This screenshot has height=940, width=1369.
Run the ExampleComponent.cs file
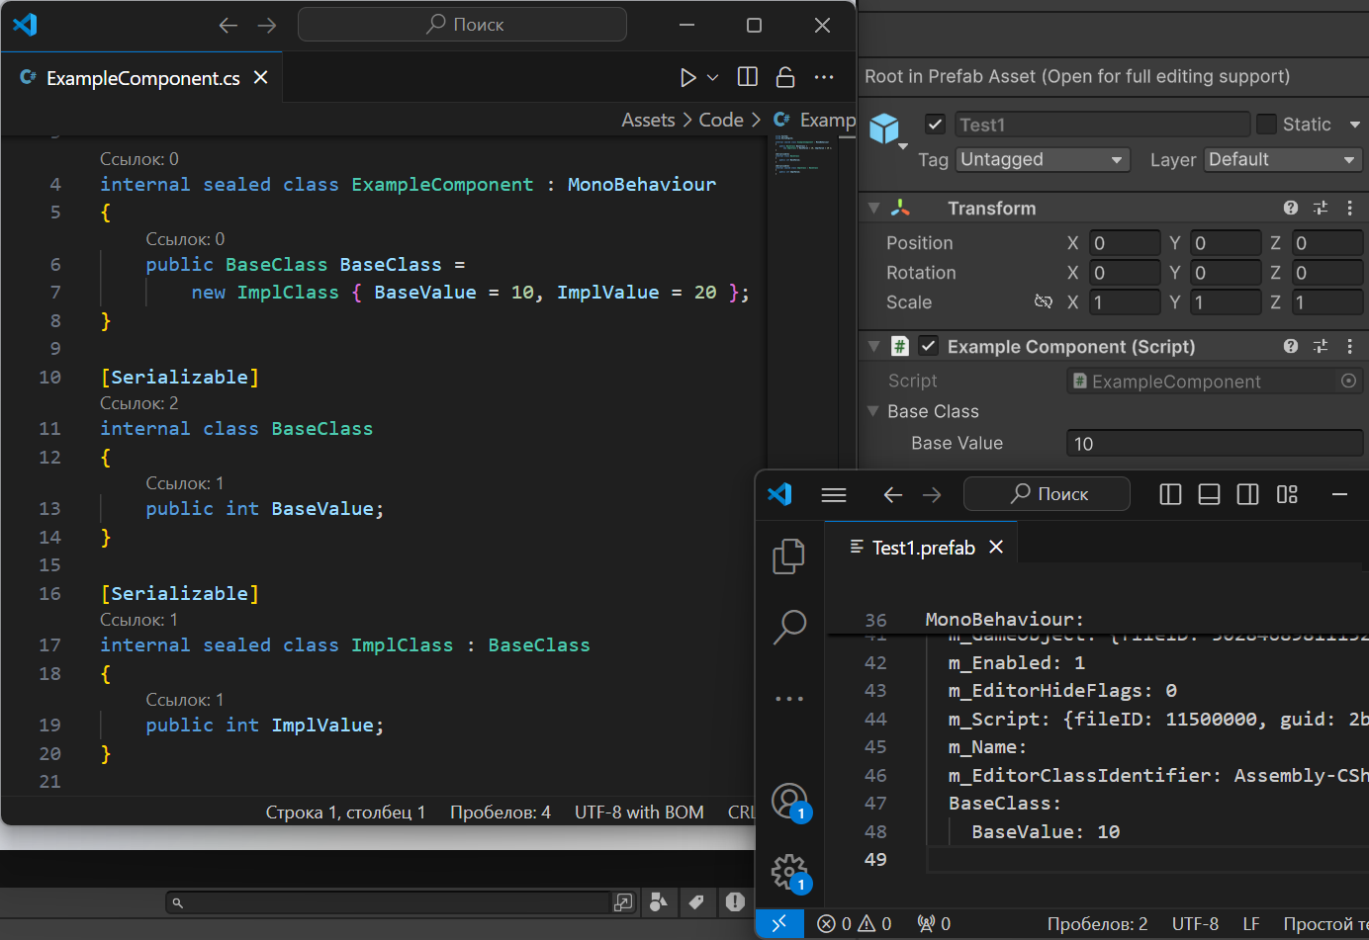tap(687, 77)
